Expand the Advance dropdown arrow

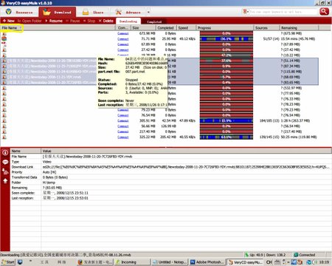148,12
